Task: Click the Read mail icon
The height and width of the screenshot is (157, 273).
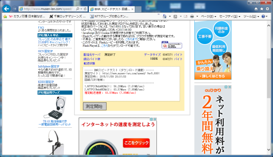Action: 185,17
